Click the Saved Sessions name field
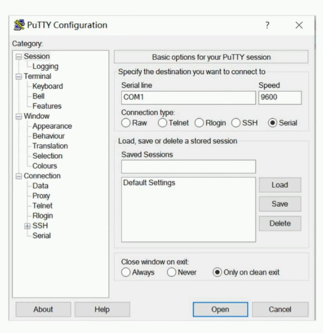323x333 pixels. pyautogui.click(x=189, y=166)
